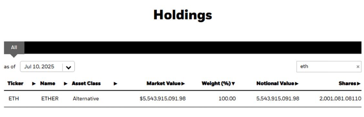Sort by Market Value header text

pyautogui.click(x=163, y=83)
